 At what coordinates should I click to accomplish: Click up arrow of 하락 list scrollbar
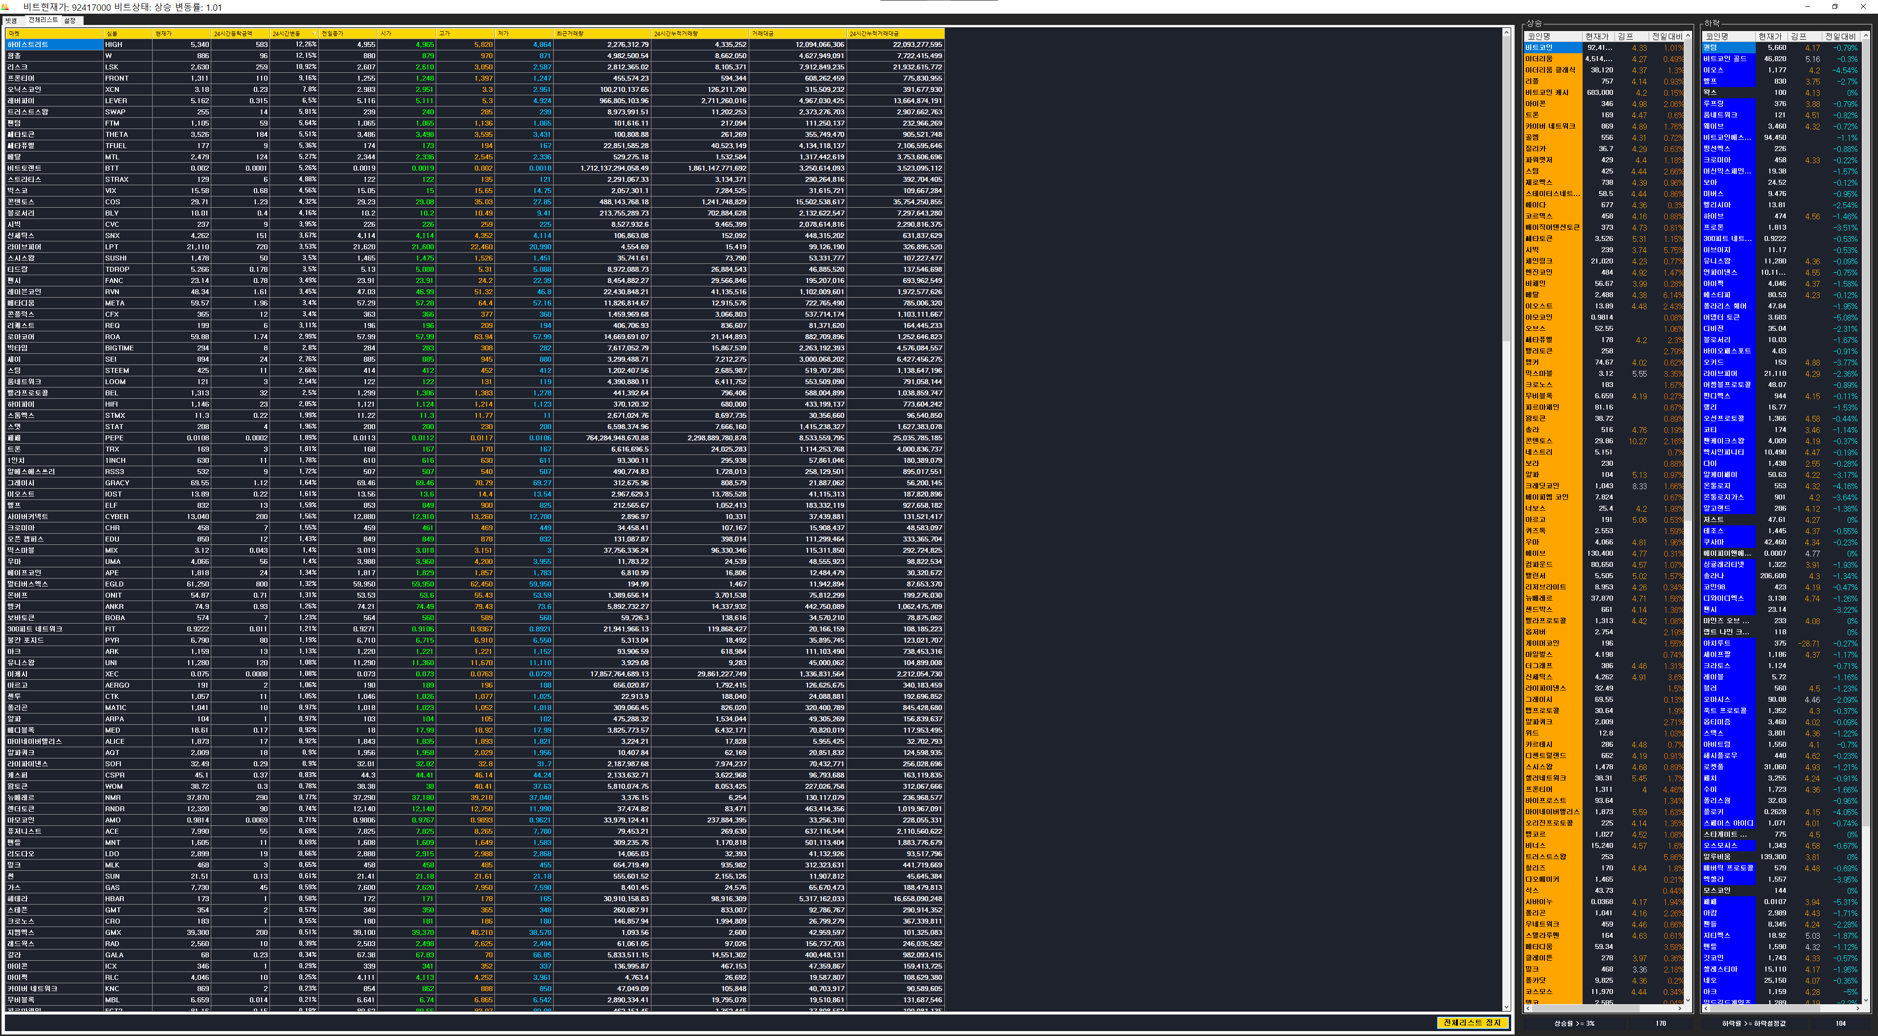point(1866,36)
